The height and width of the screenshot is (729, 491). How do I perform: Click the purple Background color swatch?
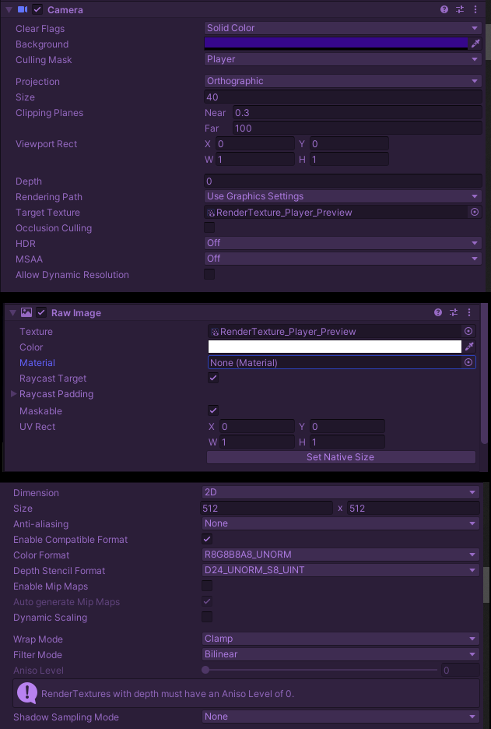336,44
